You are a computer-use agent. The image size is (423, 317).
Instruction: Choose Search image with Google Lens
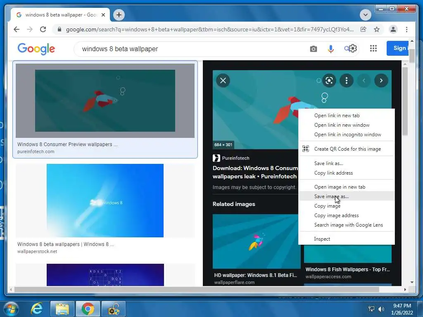tap(347, 225)
